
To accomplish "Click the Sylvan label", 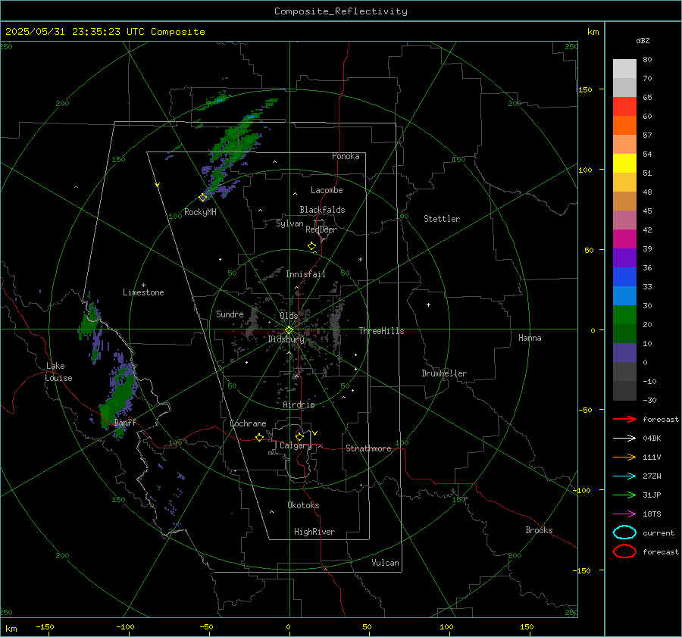I will tap(289, 223).
